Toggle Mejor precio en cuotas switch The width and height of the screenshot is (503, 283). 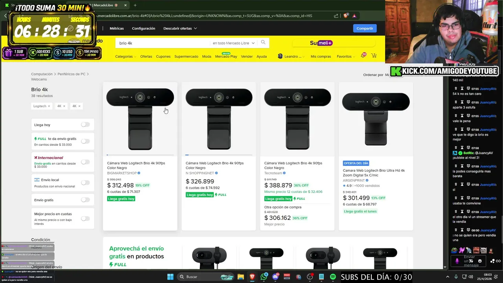[x=85, y=219]
